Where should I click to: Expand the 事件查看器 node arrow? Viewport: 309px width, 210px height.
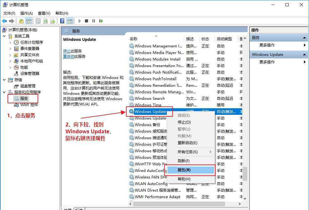pyautogui.click(x=10, y=49)
